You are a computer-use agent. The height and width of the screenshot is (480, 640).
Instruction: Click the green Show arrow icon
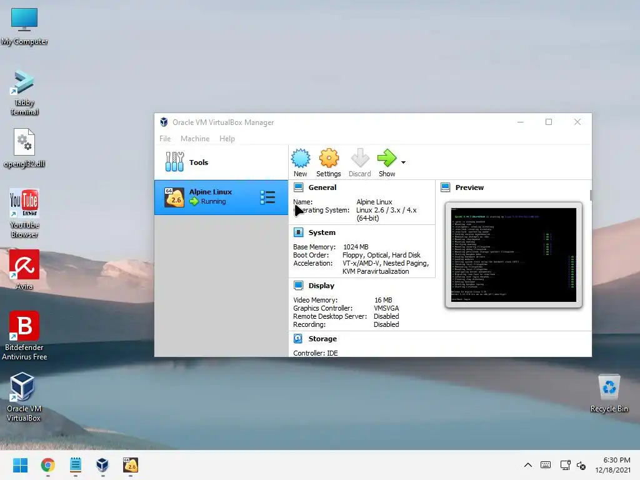point(386,158)
